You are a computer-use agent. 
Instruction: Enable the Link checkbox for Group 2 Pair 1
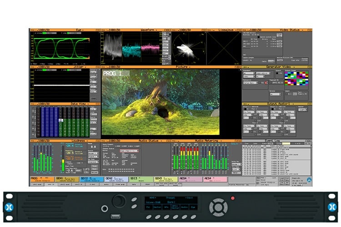click(282, 120)
